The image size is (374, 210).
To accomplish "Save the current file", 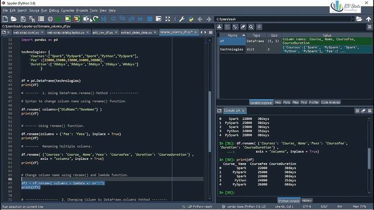I will 23,19.
